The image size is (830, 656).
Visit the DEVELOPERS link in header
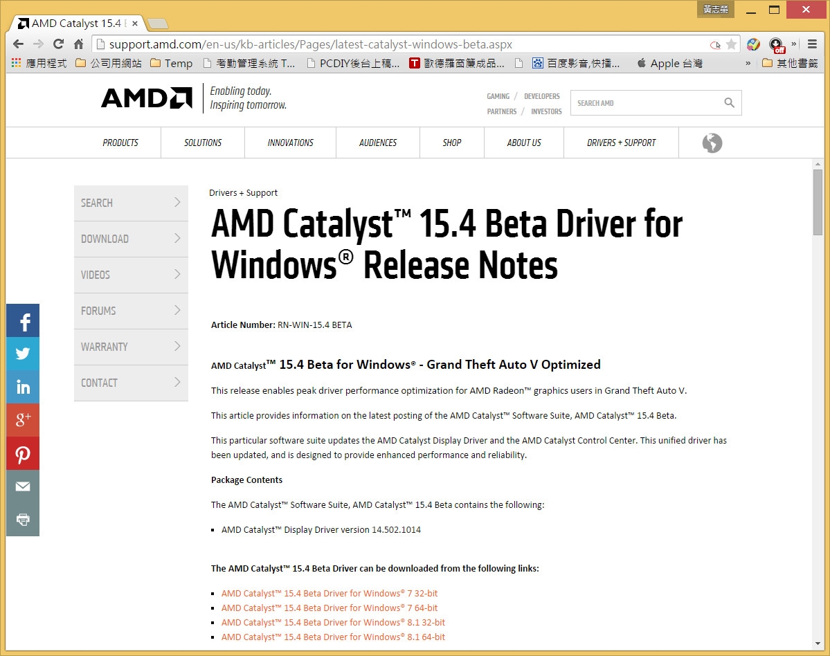coord(541,96)
